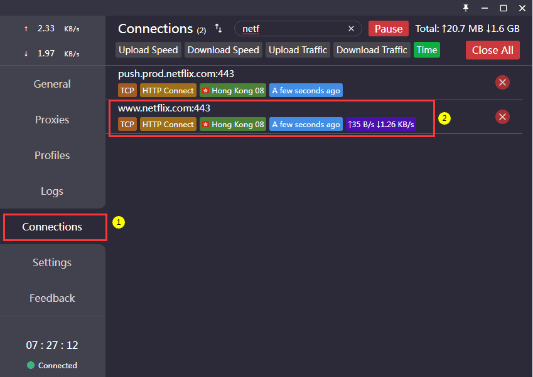The height and width of the screenshot is (377, 533).
Task: Sort by Upload Traffic
Action: point(298,50)
